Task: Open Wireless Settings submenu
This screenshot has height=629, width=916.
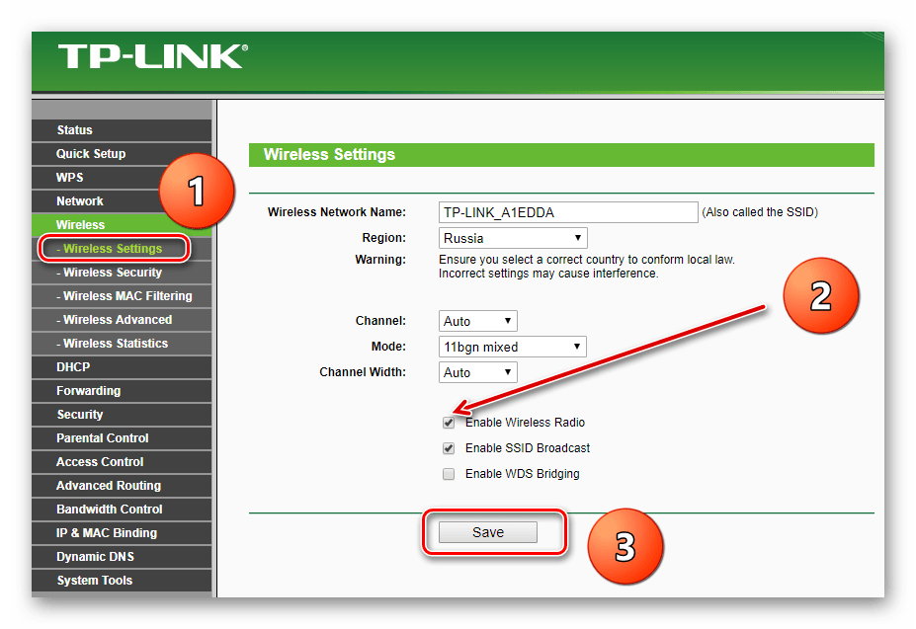Action: (x=114, y=249)
